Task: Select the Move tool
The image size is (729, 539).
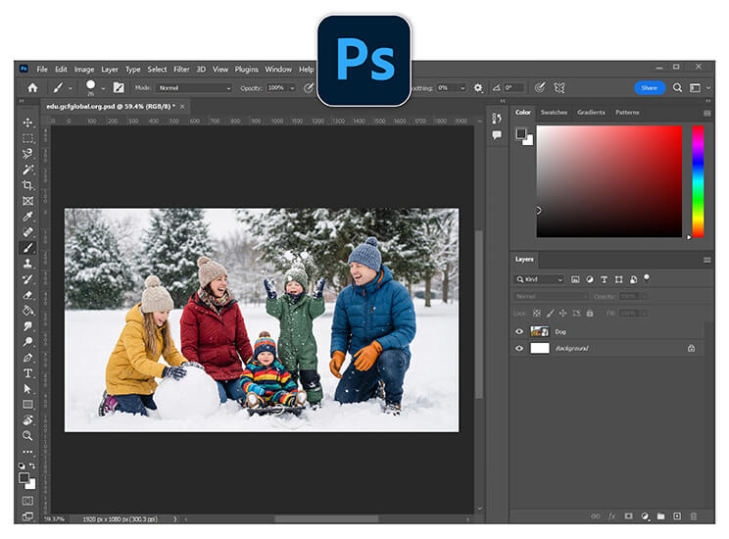Action: pos(27,122)
